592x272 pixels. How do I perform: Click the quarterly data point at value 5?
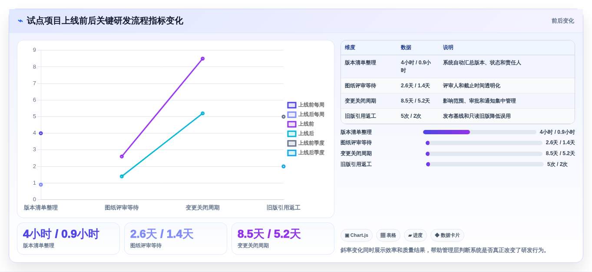[x=284, y=116]
